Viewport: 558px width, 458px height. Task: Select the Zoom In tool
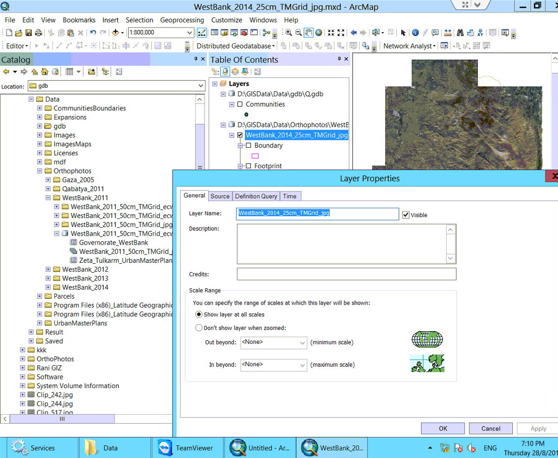[x=289, y=33]
